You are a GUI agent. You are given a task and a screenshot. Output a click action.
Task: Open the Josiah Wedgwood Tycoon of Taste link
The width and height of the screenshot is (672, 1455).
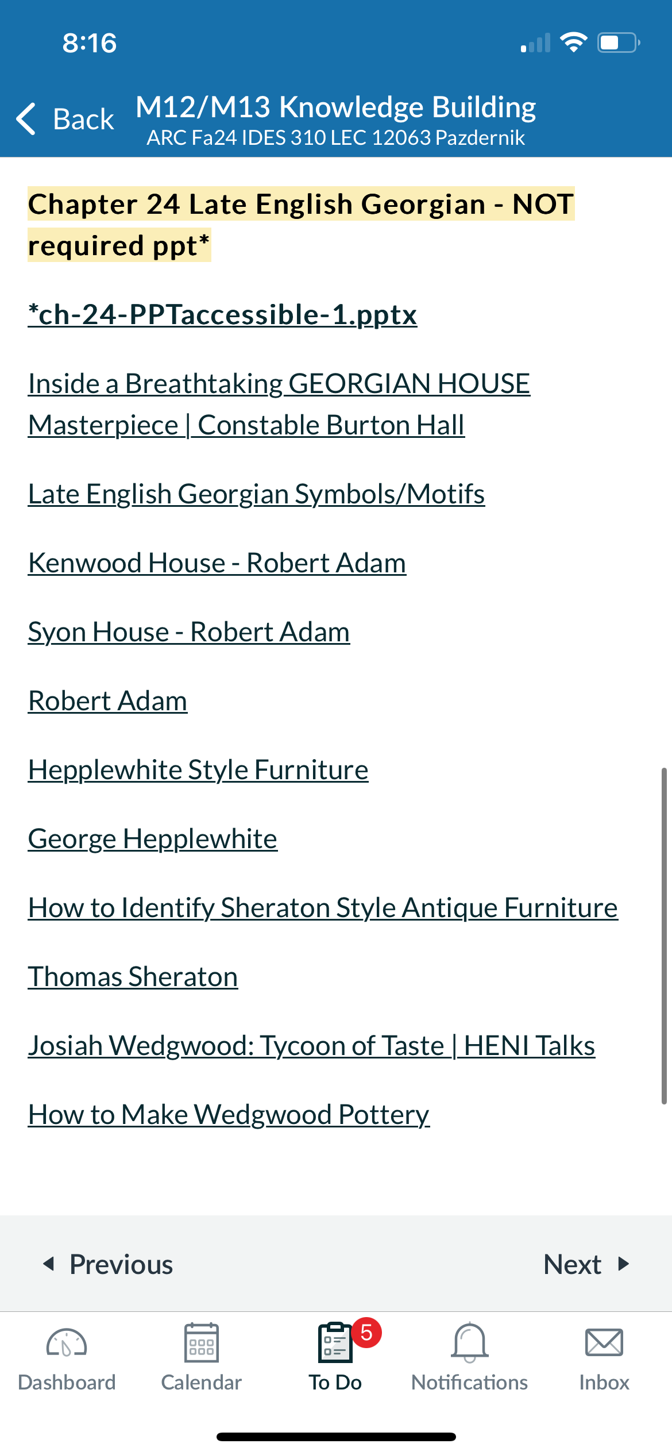[x=312, y=1046]
